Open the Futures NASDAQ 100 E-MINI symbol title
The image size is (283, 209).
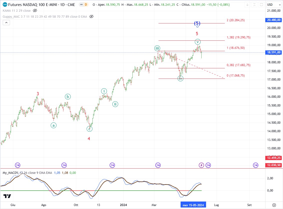pyautogui.click(x=41, y=5)
